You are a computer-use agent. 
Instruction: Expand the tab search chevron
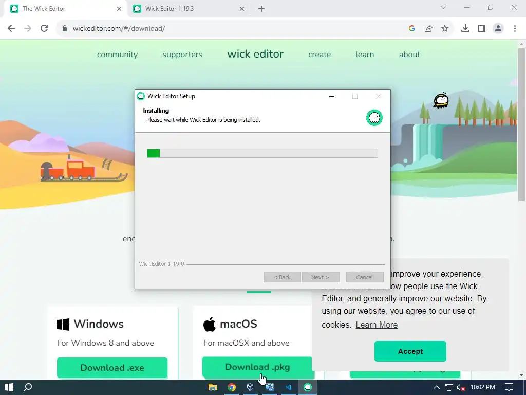tap(443, 7)
